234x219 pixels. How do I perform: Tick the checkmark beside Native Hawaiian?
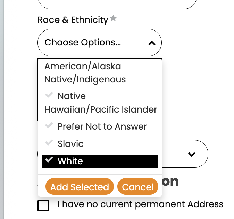[49, 95]
